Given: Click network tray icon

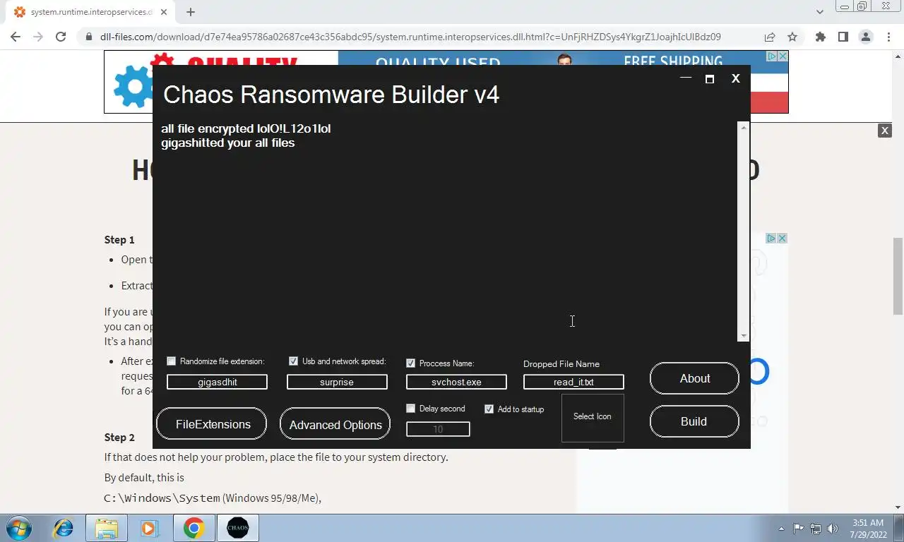Looking at the screenshot, I should click(x=816, y=528).
